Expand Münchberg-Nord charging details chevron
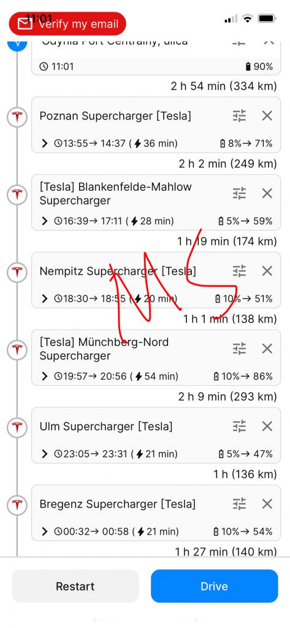290x628 pixels. [x=45, y=376]
